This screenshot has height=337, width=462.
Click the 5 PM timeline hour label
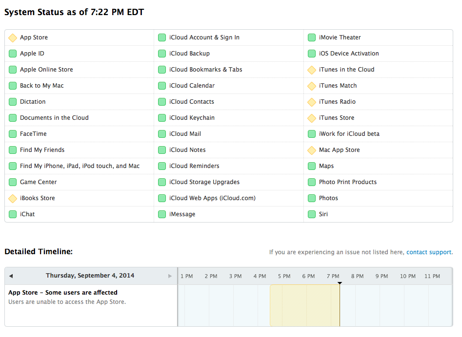(283, 276)
